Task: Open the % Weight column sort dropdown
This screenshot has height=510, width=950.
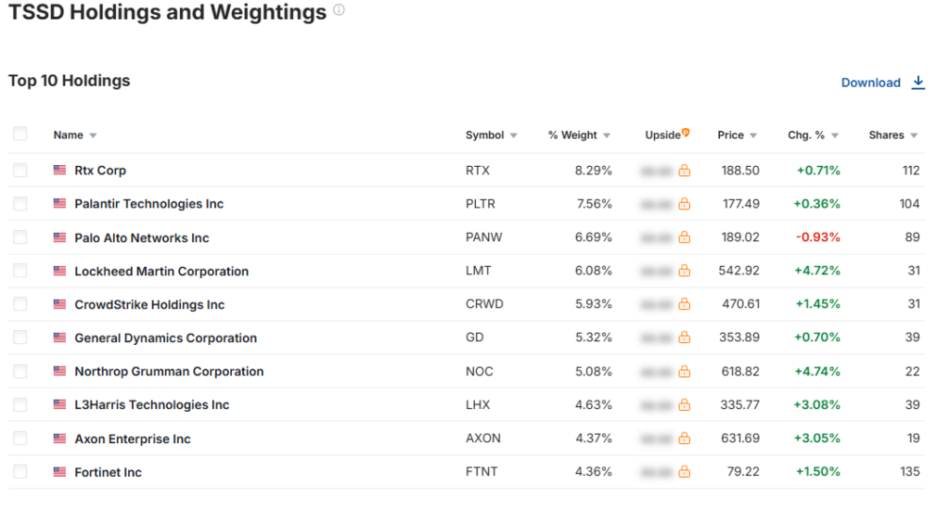Action: pyautogui.click(x=607, y=135)
